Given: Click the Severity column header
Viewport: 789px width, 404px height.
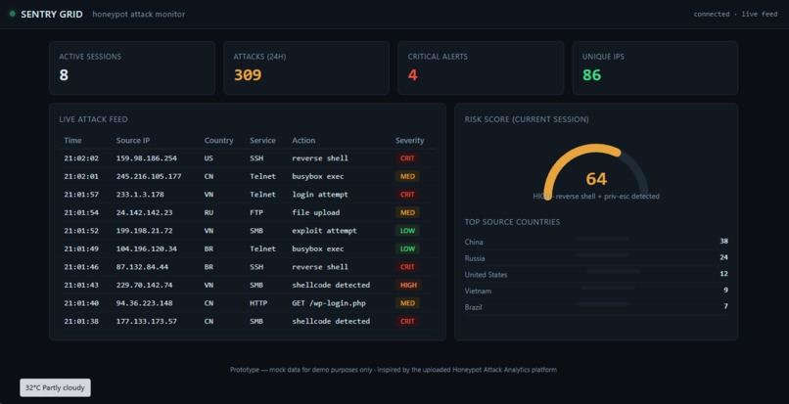Looking at the screenshot, I should tap(409, 140).
